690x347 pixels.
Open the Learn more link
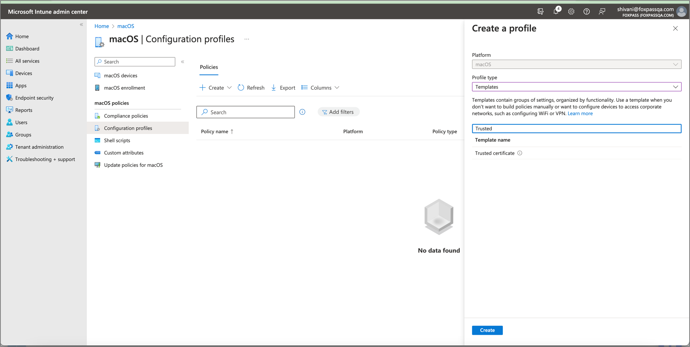click(x=580, y=113)
